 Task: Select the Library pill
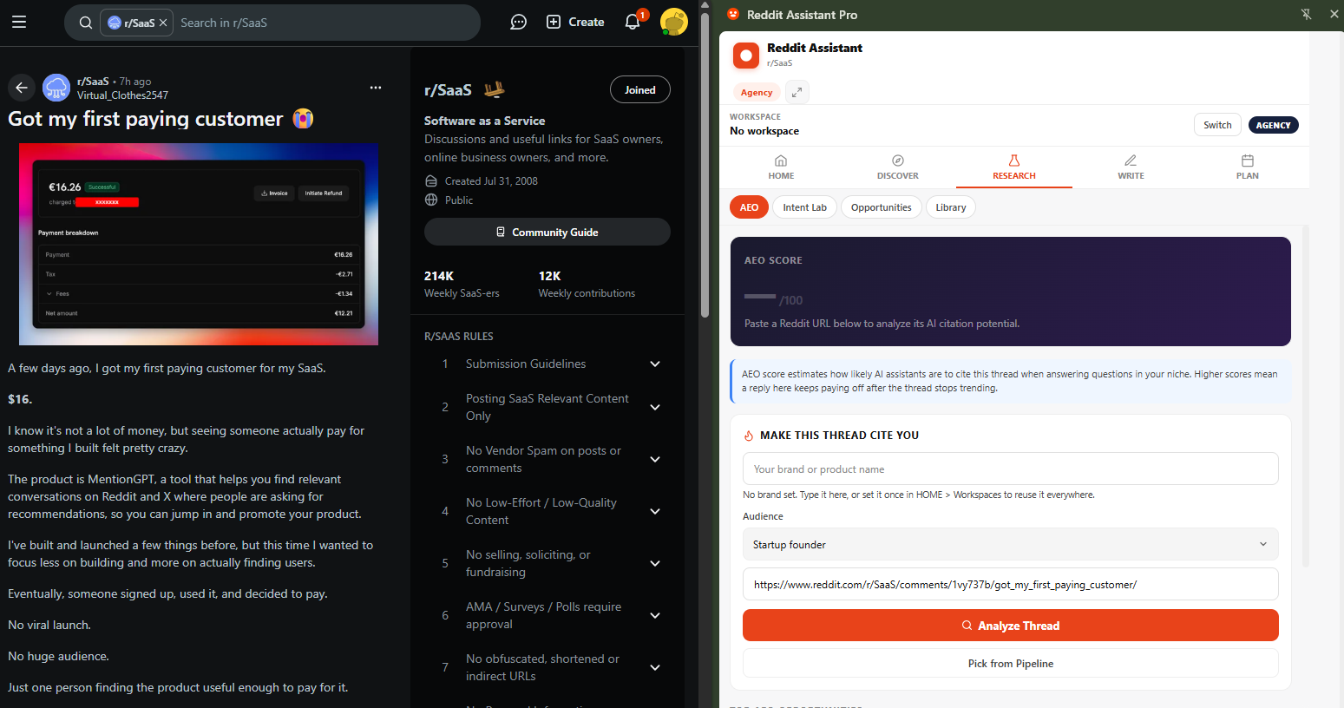[x=951, y=207]
